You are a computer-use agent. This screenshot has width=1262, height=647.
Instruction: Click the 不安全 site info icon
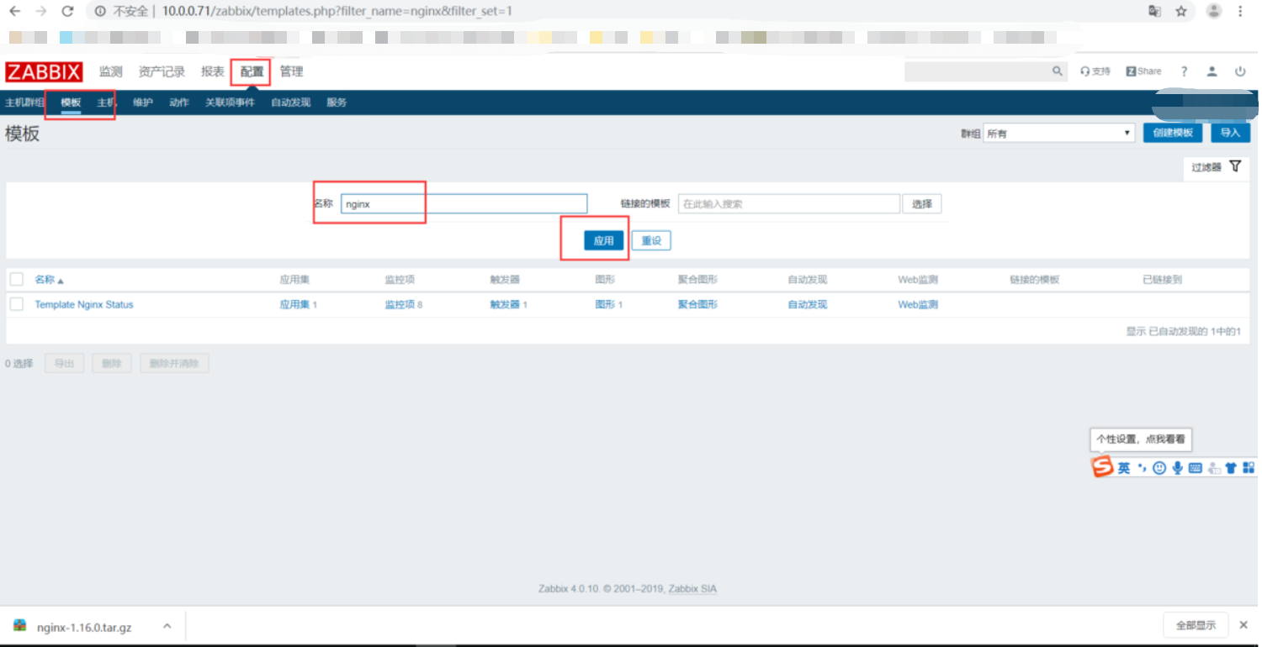tap(99, 12)
